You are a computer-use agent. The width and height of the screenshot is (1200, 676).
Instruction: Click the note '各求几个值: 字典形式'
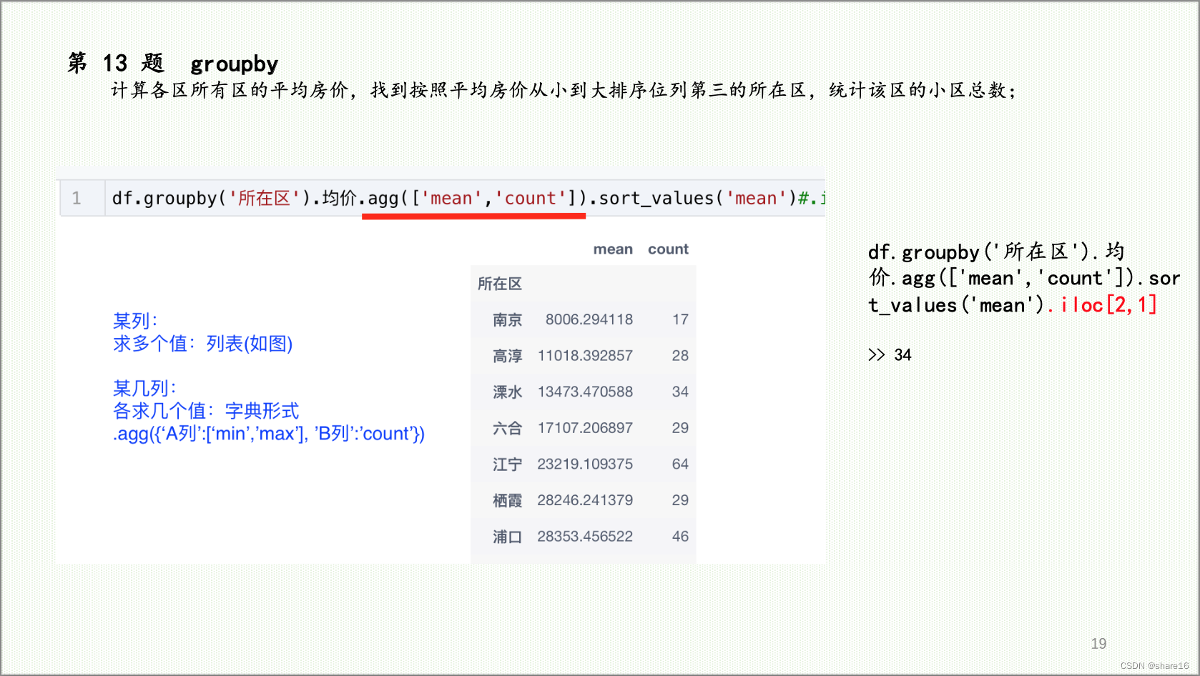[x=206, y=411]
